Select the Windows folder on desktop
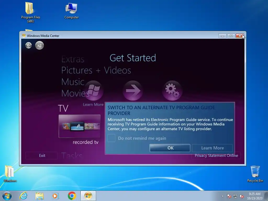The width and height of the screenshot is (268, 201). pyautogui.click(x=10, y=174)
